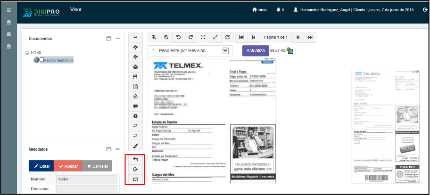
Task: Collapse the Metadatos panel
Action: click(117, 149)
